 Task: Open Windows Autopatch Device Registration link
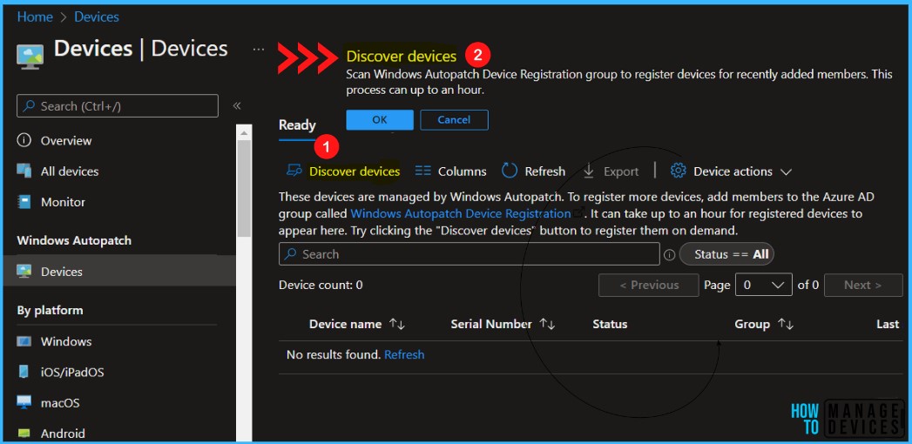point(461,213)
